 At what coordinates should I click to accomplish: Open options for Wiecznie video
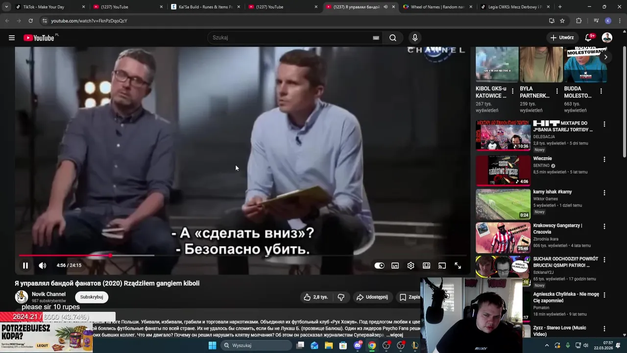coord(604,159)
